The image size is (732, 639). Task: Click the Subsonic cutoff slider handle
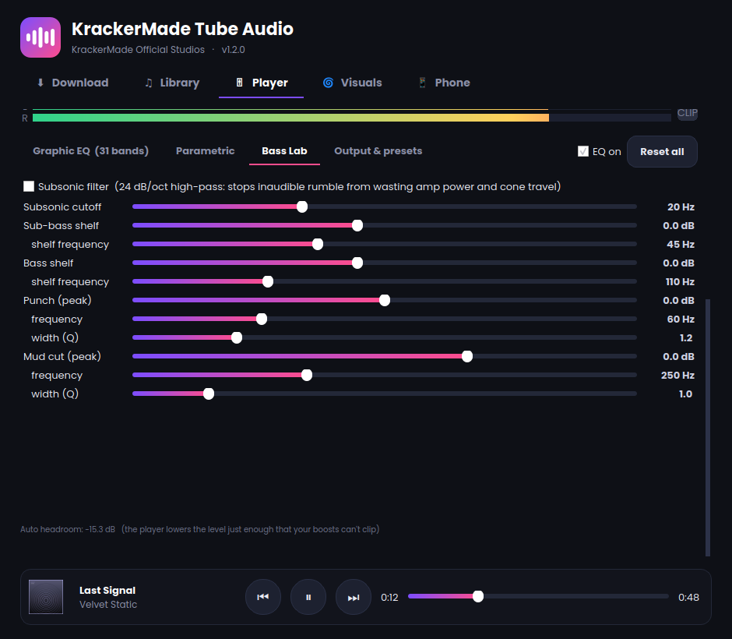pyautogui.click(x=302, y=207)
